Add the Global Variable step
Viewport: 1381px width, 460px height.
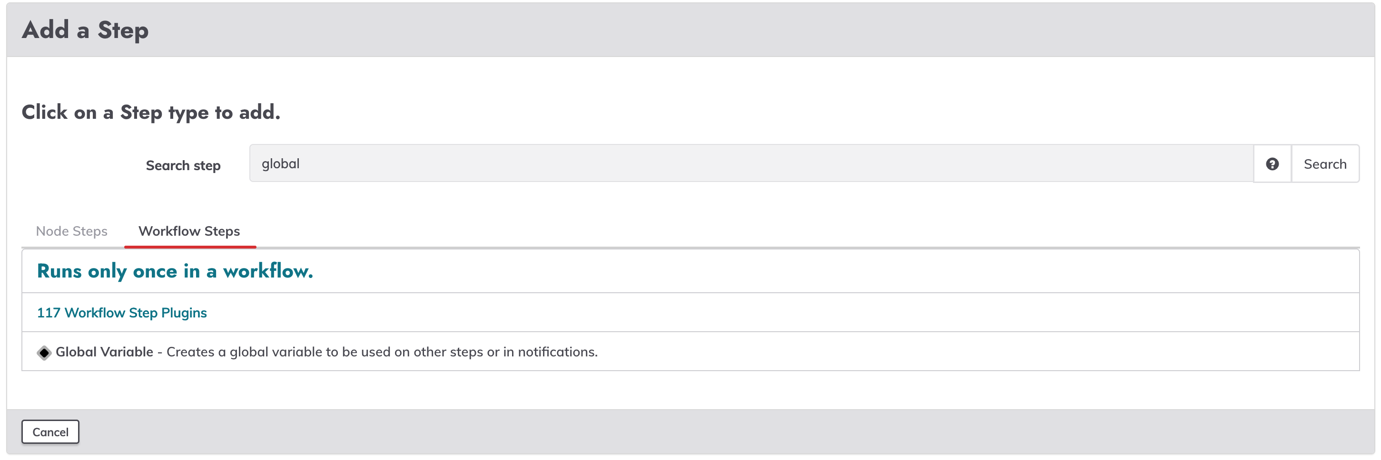105,352
